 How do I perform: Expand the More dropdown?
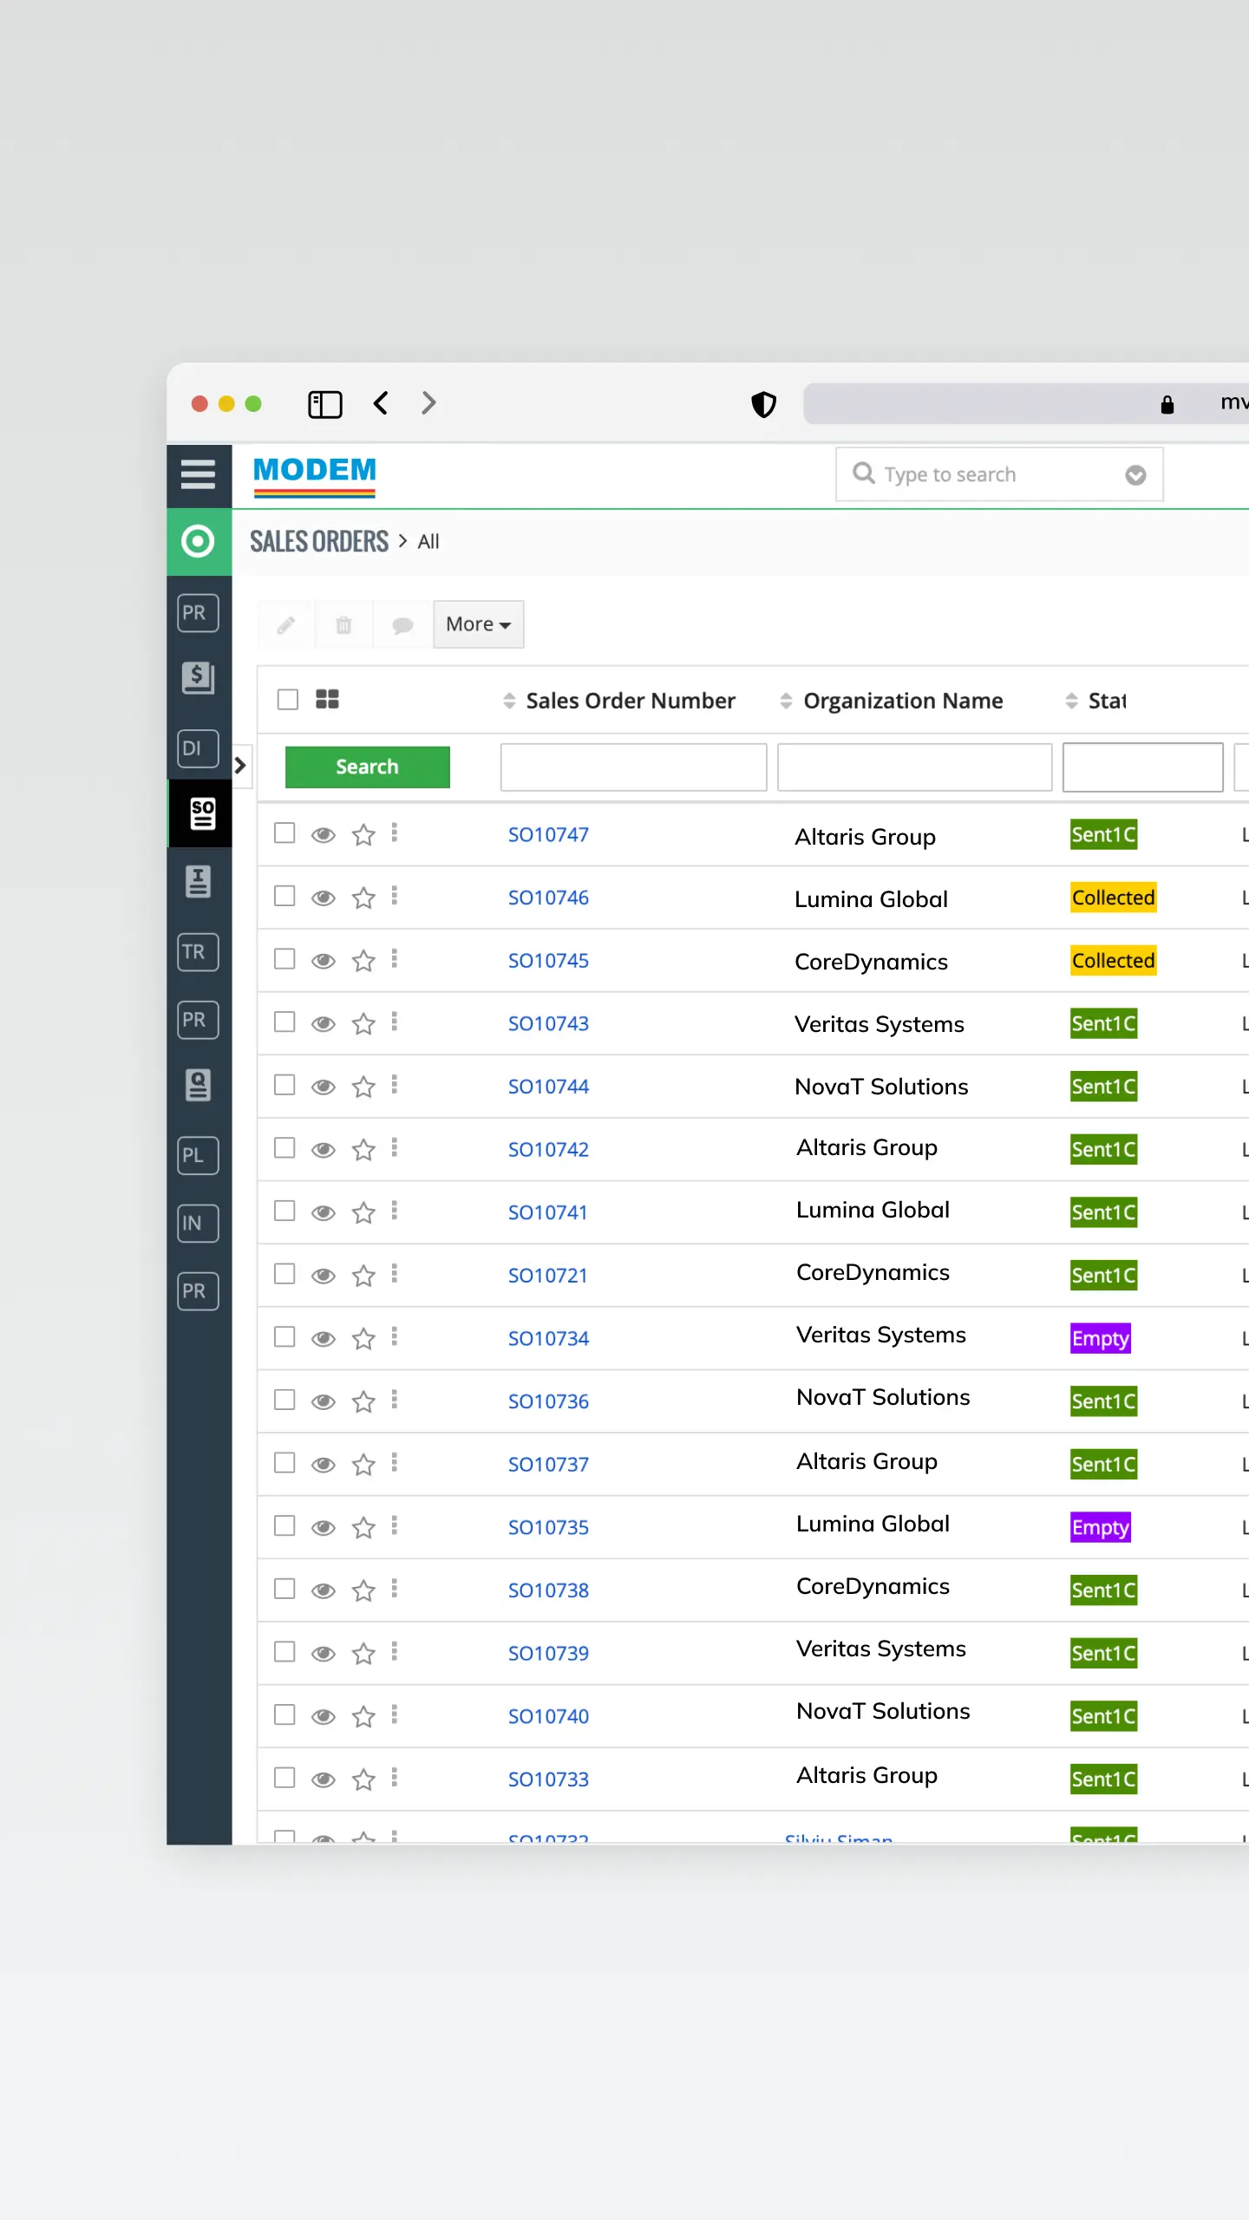point(478,624)
